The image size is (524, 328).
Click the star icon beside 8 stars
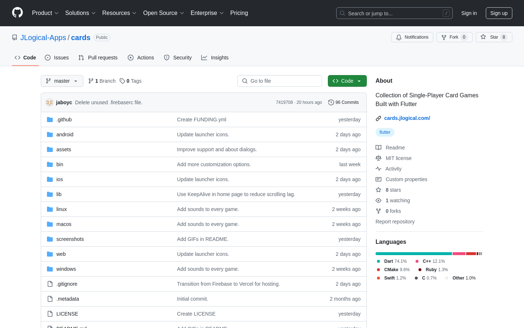click(x=378, y=190)
